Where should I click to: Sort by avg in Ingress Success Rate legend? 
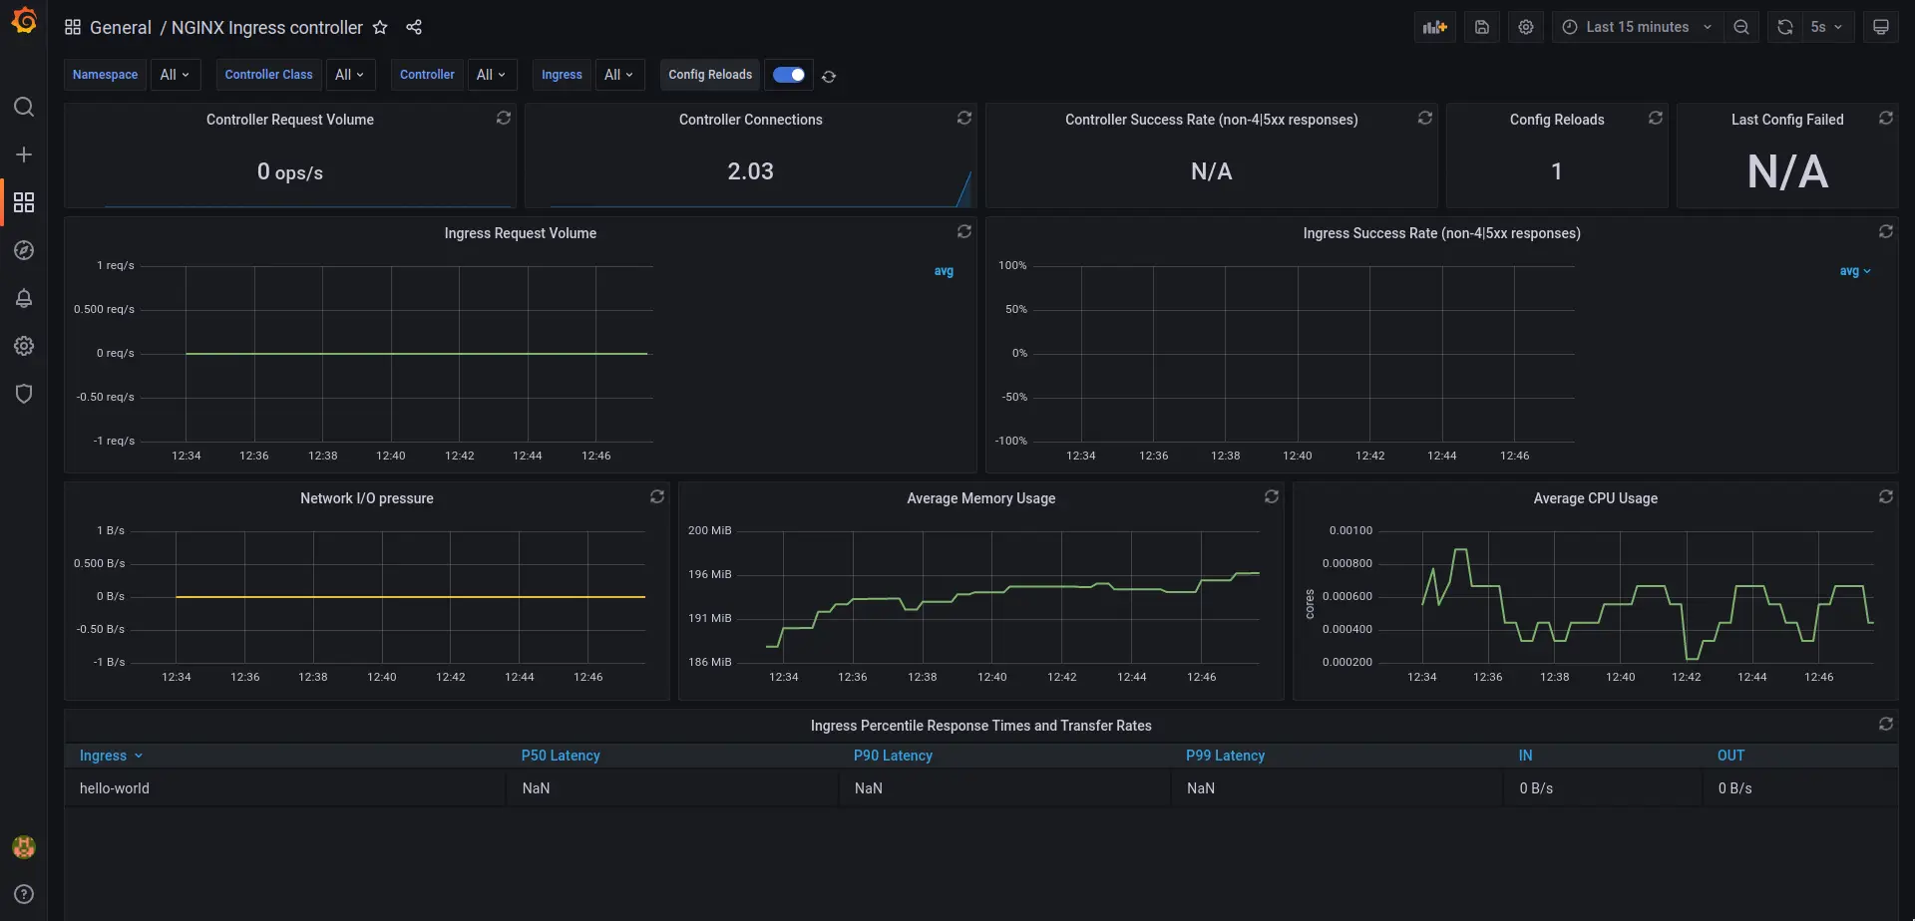click(1855, 271)
